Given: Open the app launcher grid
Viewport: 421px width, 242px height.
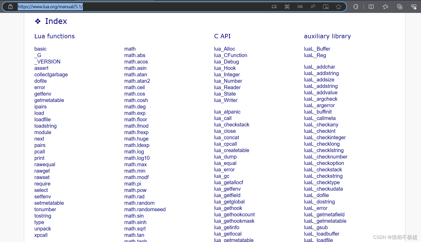Looking at the screenshot, I should coord(287,7).
